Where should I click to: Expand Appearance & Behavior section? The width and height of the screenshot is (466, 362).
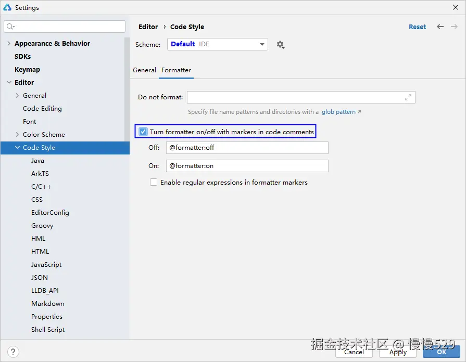9,43
